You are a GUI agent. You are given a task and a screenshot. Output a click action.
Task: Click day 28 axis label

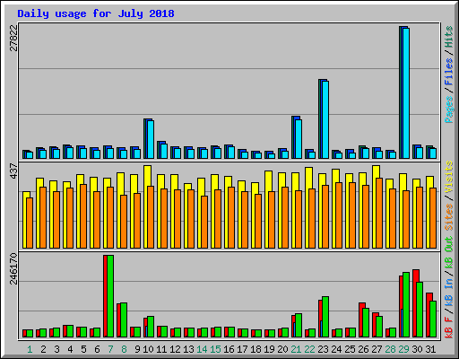tap(390, 349)
